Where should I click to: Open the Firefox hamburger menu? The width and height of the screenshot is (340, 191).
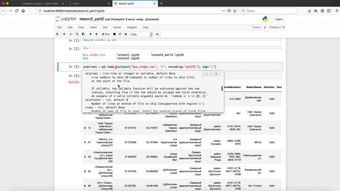click(336, 11)
